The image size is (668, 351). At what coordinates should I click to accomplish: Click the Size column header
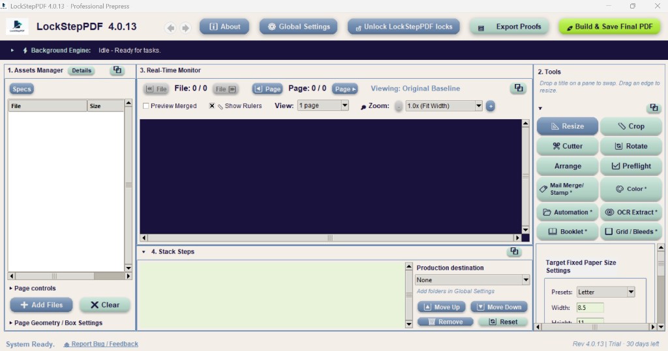point(105,106)
